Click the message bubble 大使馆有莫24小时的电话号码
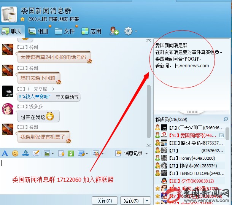Image resolution: width=232 pixels, height=205 pixels. (x=54, y=57)
